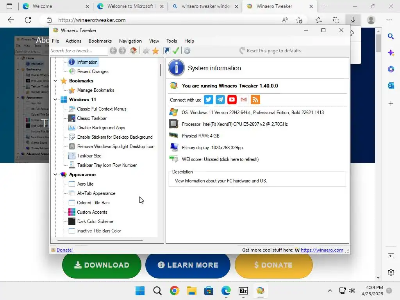Viewport: 400px width, 300px height.
Task: Click the Edge refresh button
Action: coord(28,20)
